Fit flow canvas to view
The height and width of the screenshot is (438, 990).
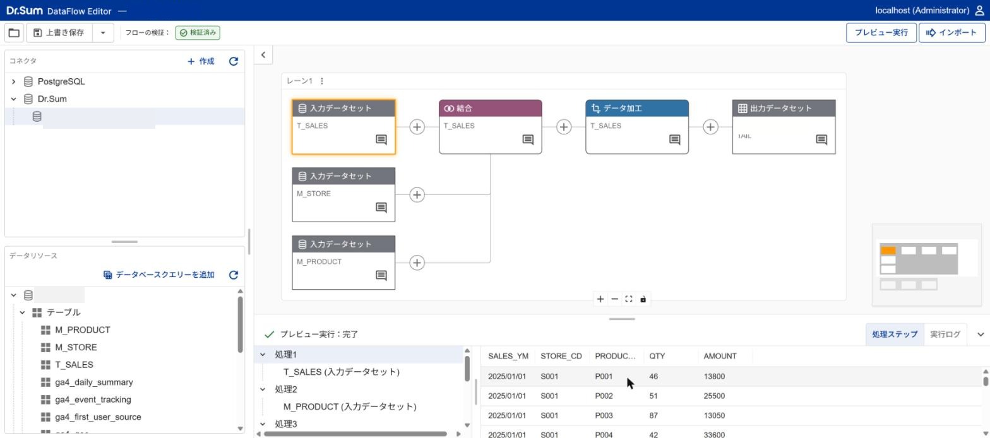[628, 299]
